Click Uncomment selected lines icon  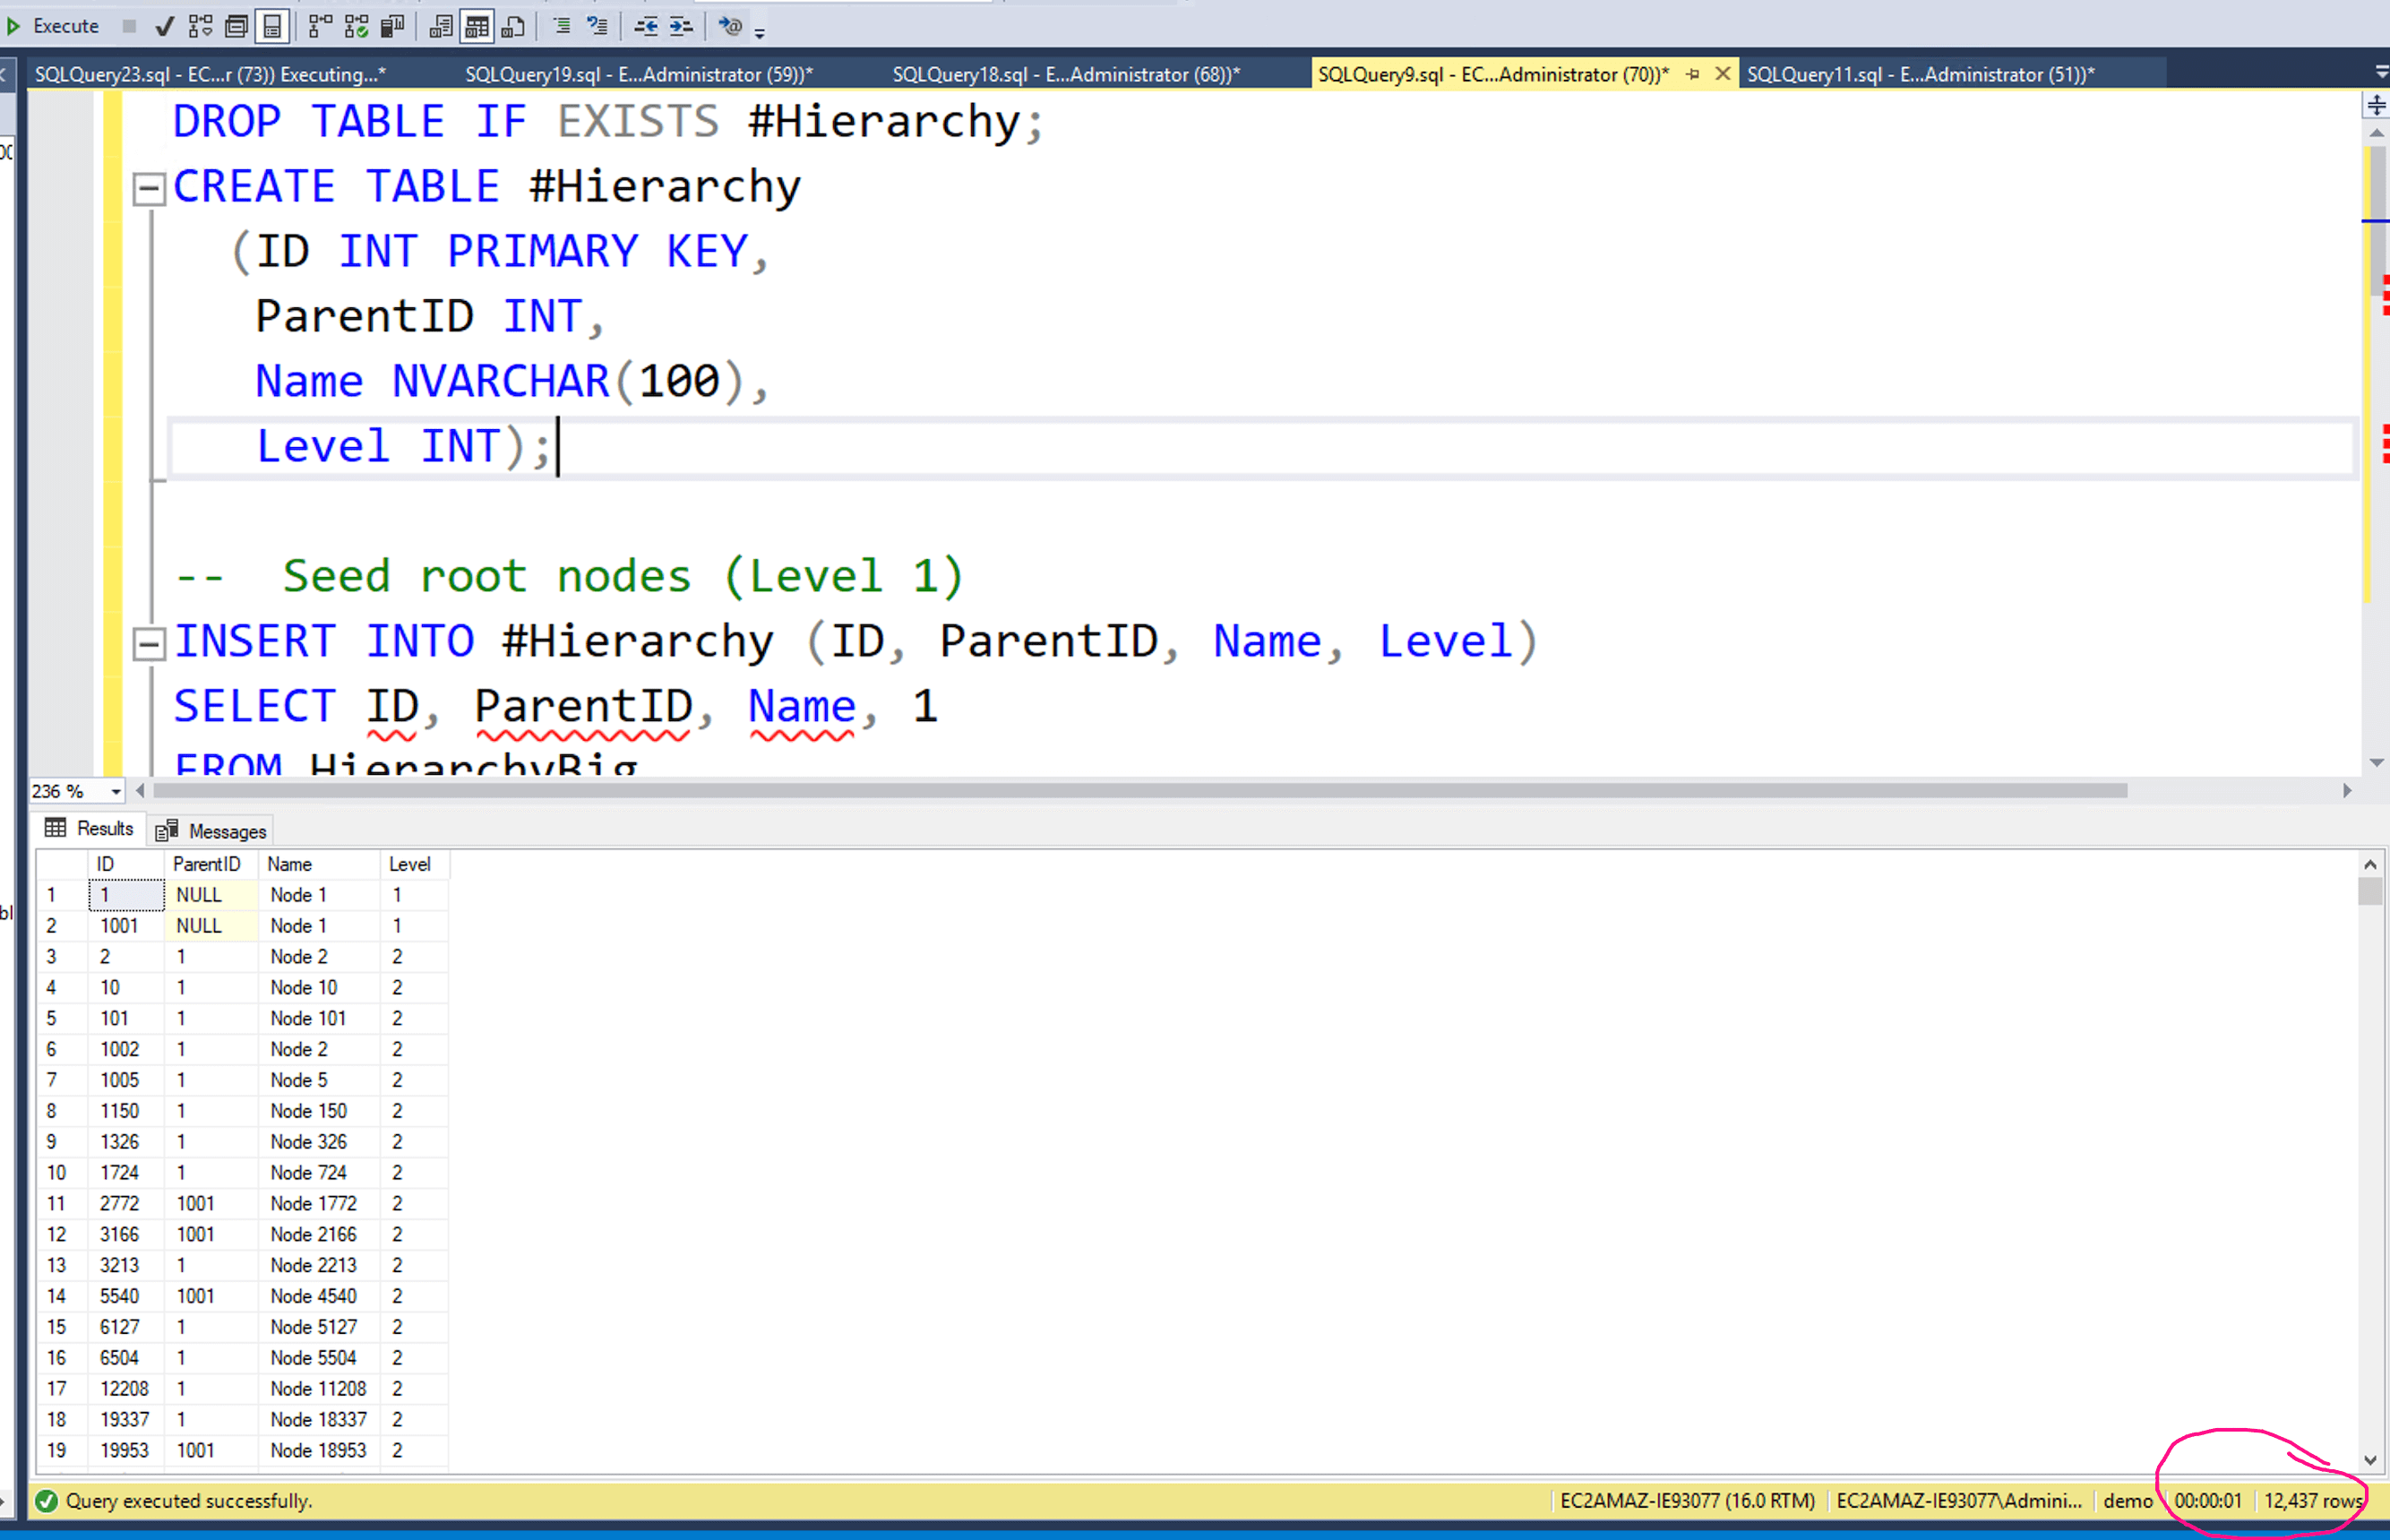pos(598,26)
